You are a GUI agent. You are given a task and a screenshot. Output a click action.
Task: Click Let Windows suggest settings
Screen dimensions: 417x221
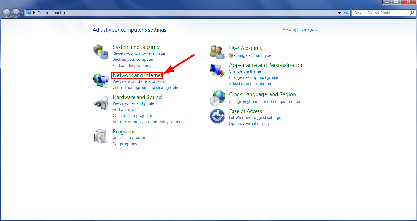[x=255, y=118]
